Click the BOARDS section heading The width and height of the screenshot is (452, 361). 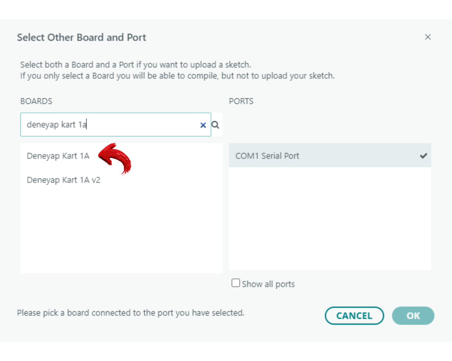click(36, 101)
